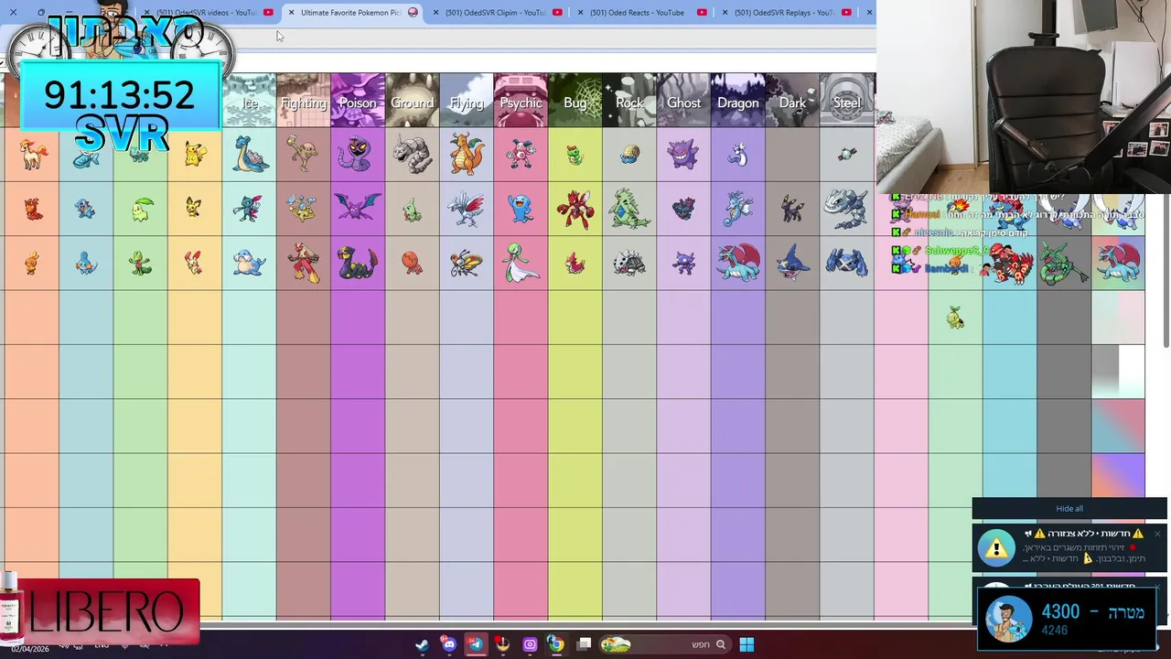Select the Ultimate Favorite Pokemon Picker tab
Screen dimensions: 1171x659
coord(350,13)
